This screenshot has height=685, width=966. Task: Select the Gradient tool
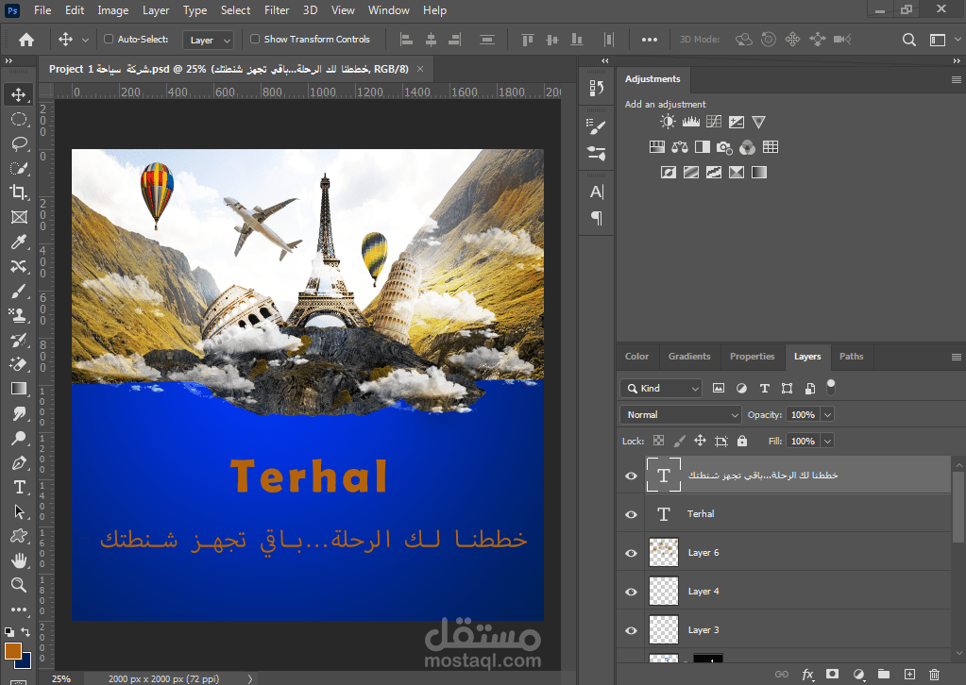19,389
